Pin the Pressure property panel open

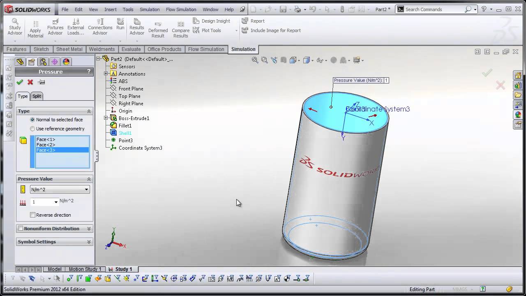point(41,82)
